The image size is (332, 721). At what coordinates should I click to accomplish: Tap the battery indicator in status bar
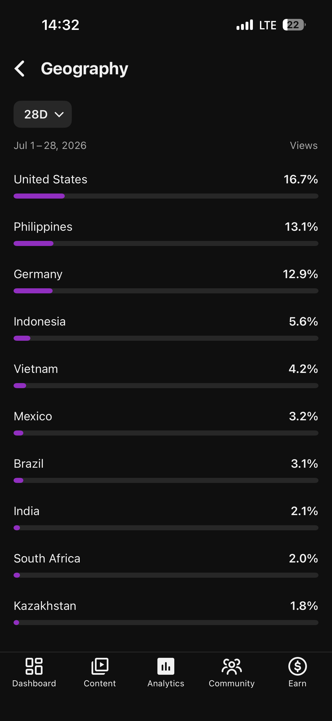pos(294,25)
